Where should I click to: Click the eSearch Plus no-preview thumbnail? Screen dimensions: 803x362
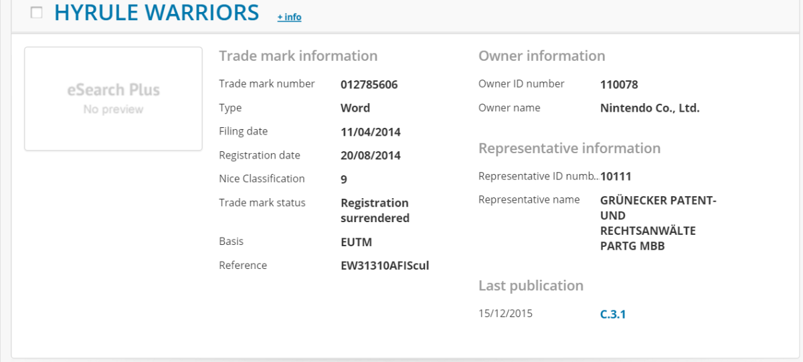coord(113,98)
